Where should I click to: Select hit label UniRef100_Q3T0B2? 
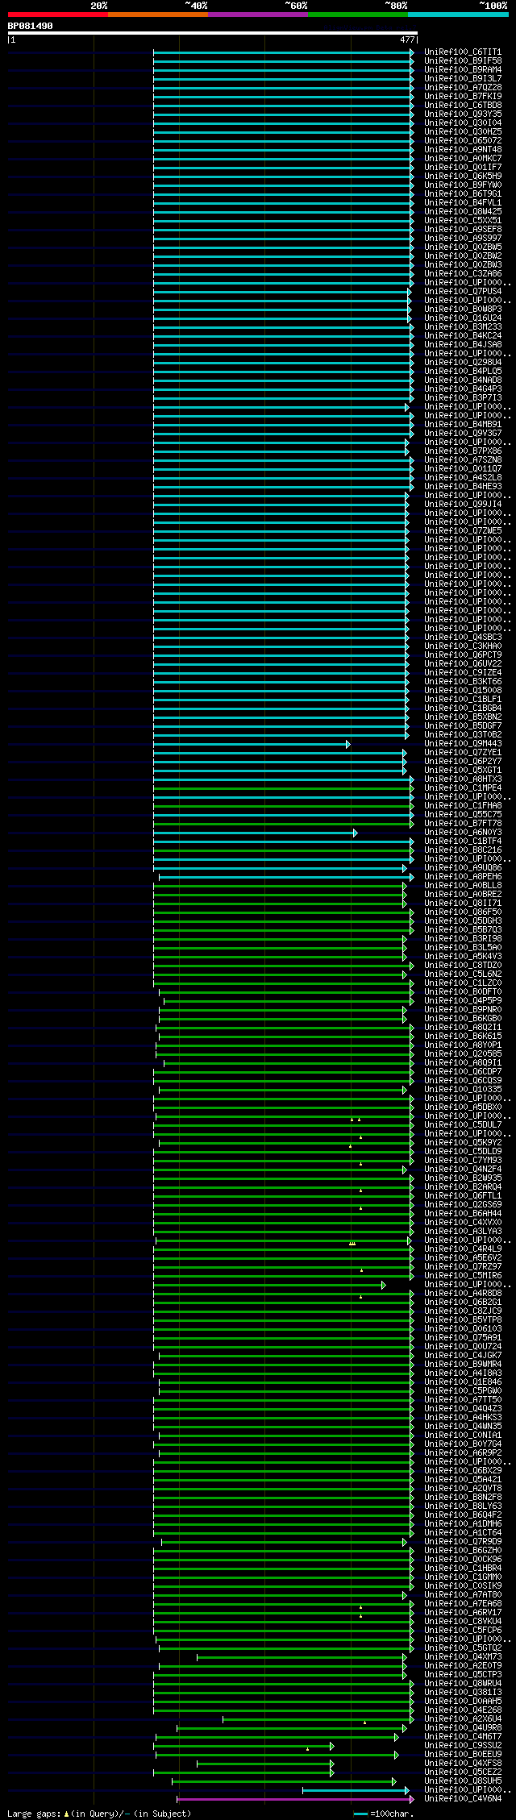(x=463, y=734)
